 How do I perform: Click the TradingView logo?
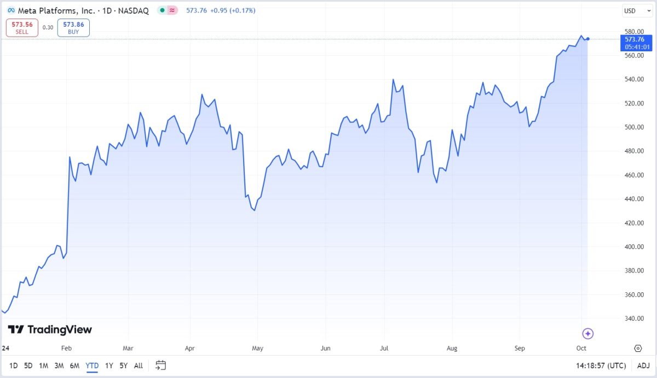(x=50, y=329)
